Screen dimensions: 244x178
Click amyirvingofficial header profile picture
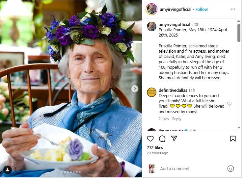pos(151,9)
